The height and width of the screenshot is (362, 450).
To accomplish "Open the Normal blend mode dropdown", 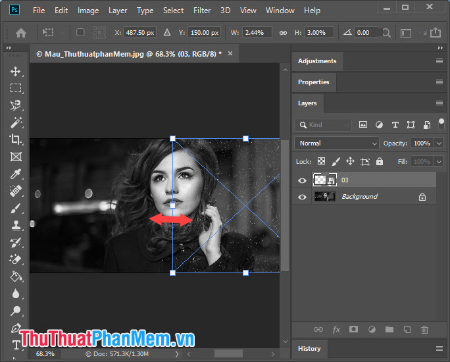I will point(337,143).
